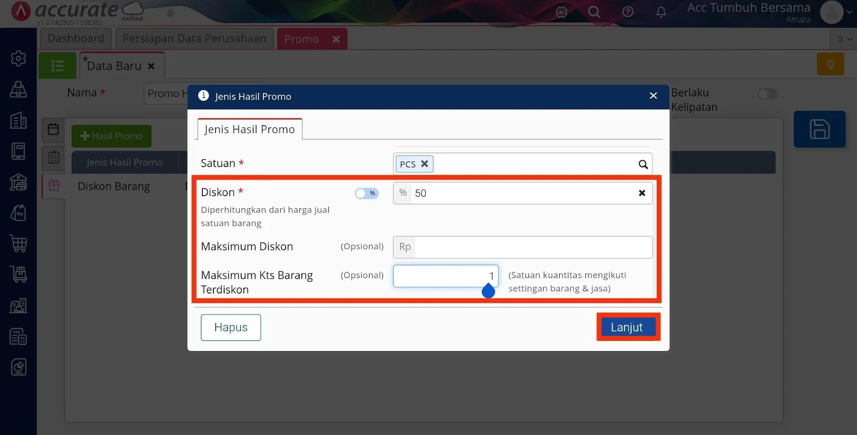857x435 pixels.
Task: Expand the open-tabs counter showing 3
Action: 844,39
